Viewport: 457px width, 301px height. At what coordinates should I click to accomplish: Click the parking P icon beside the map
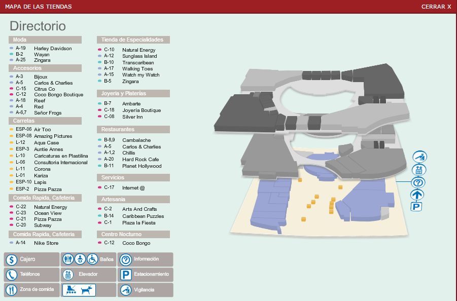coord(416,206)
